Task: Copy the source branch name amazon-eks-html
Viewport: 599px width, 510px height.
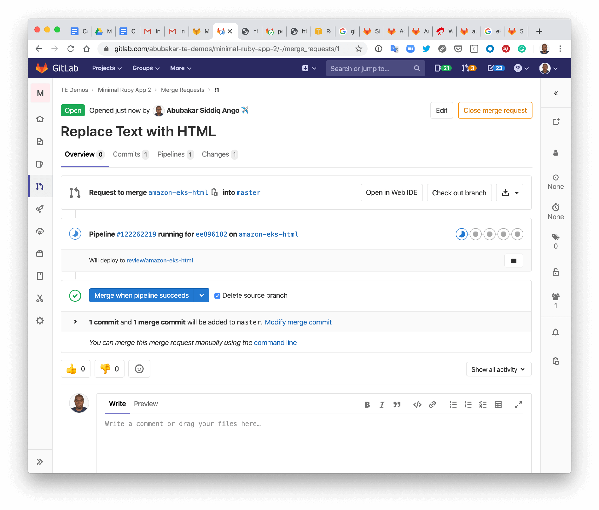Action: pyautogui.click(x=214, y=192)
